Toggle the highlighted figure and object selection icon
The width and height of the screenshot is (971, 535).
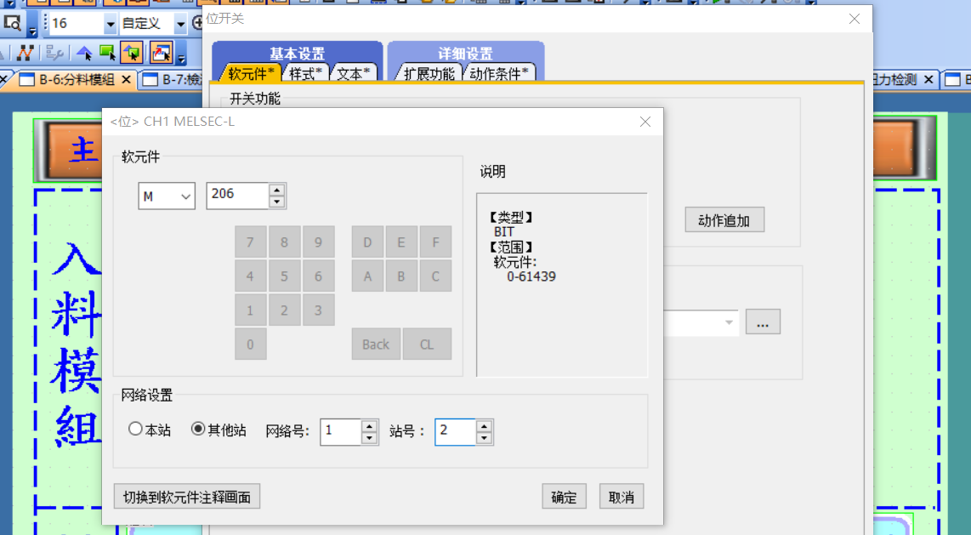click(x=131, y=53)
